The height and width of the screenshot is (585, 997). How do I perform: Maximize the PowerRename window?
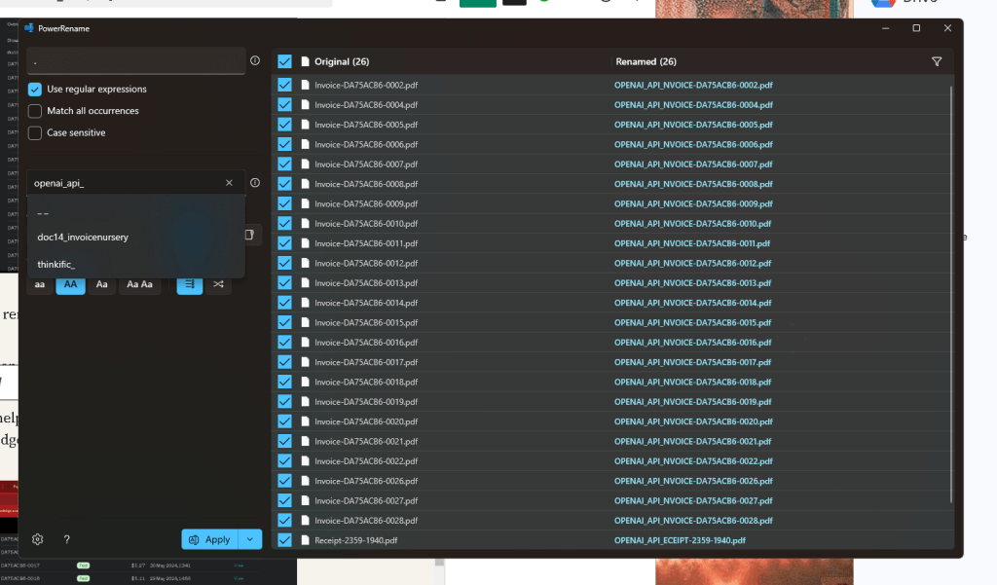(916, 28)
